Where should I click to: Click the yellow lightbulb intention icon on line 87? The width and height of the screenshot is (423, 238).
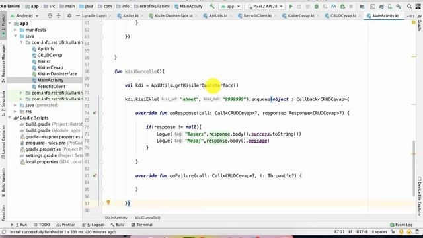tap(108, 202)
